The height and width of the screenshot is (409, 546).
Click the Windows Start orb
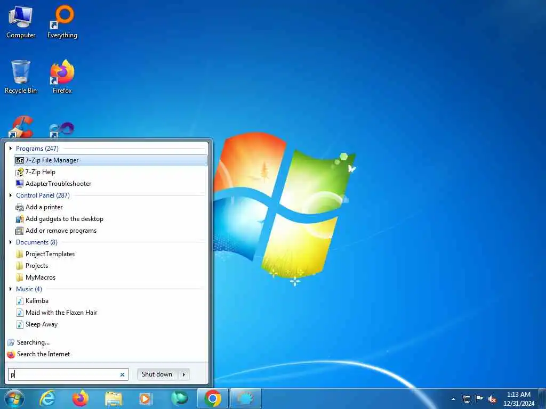[x=14, y=398]
